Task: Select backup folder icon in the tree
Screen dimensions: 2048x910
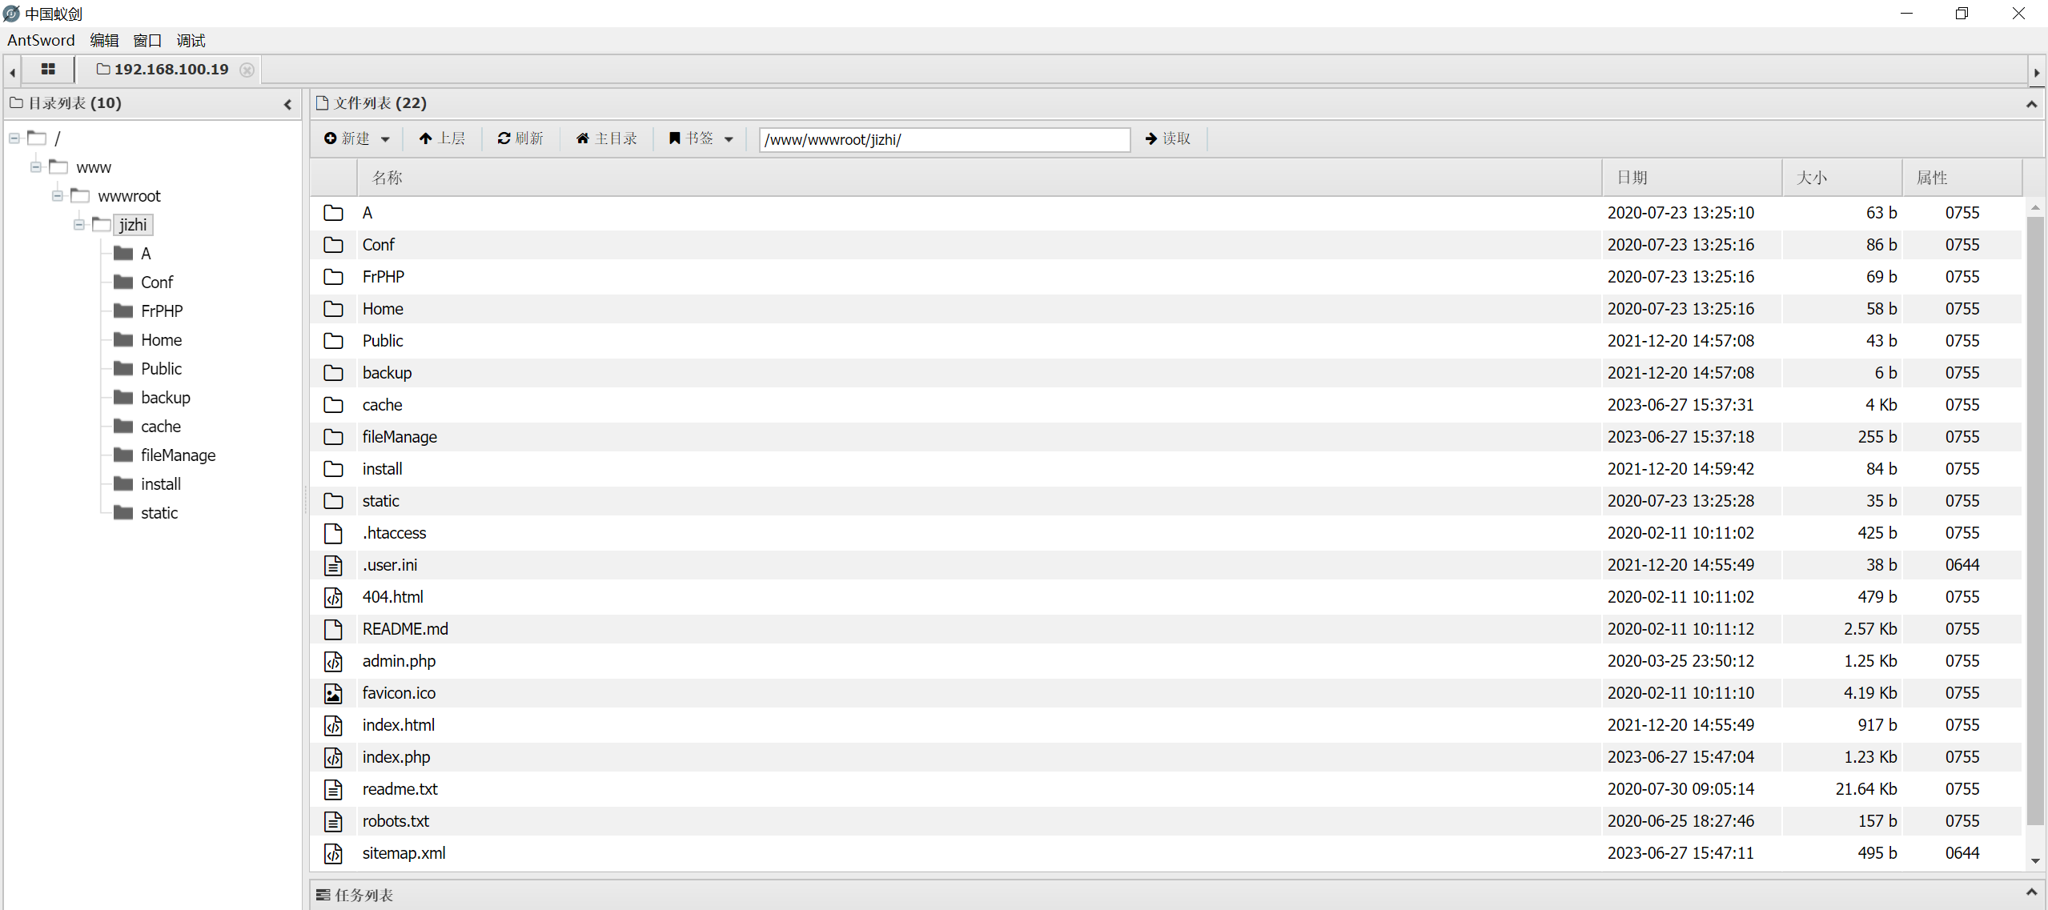Action: click(123, 397)
